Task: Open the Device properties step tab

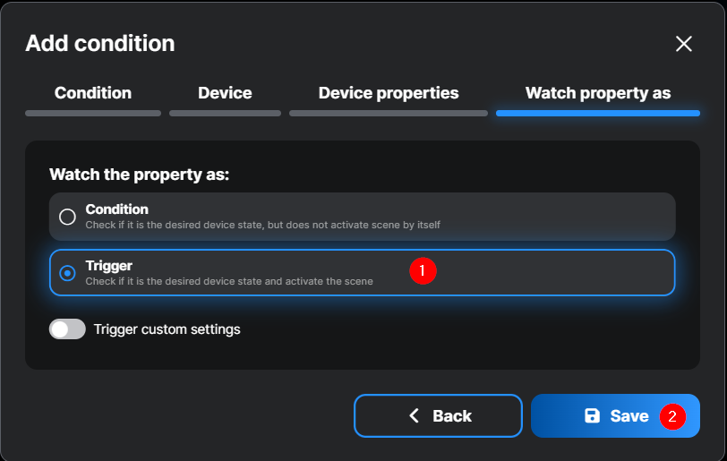Action: [389, 93]
